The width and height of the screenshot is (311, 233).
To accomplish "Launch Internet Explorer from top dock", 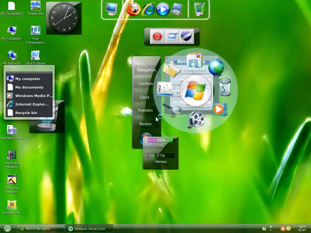I will [149, 9].
